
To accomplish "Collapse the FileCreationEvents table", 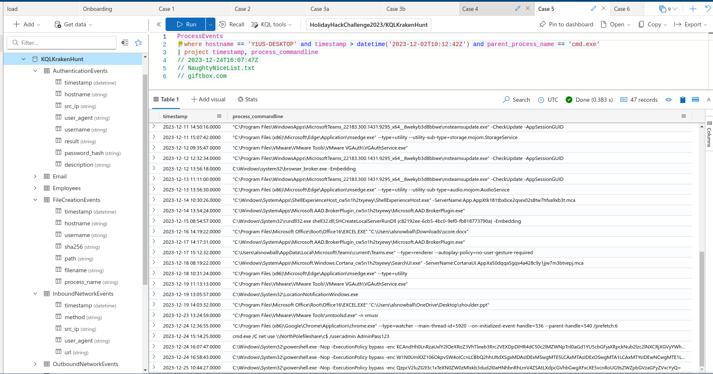I will click(35, 200).
